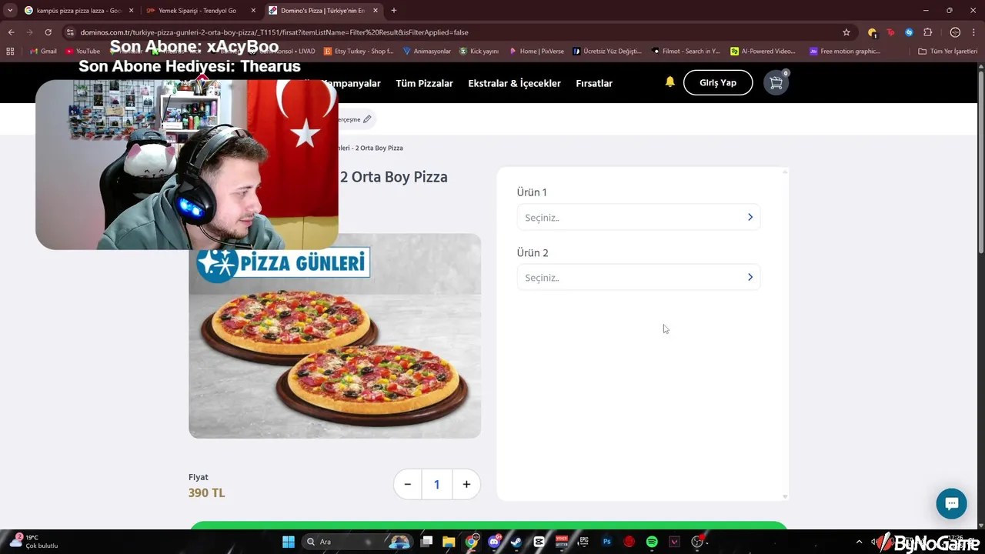Viewport: 985px width, 554px height.
Task: Click the edit pencil next to address
Action: 367,119
